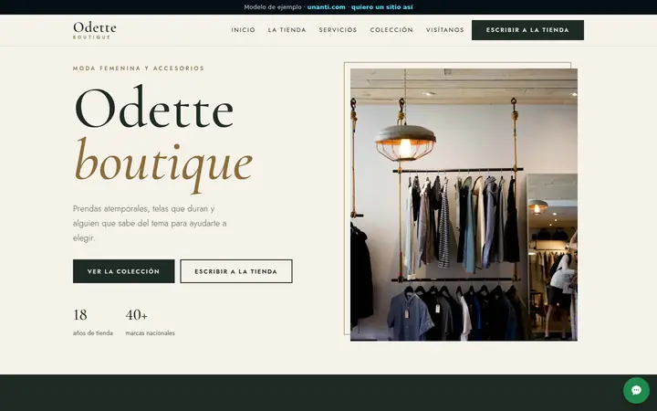Click the '40+ marcas nacionales' statistic
Viewport: 657px width, 411px height.
[150, 322]
